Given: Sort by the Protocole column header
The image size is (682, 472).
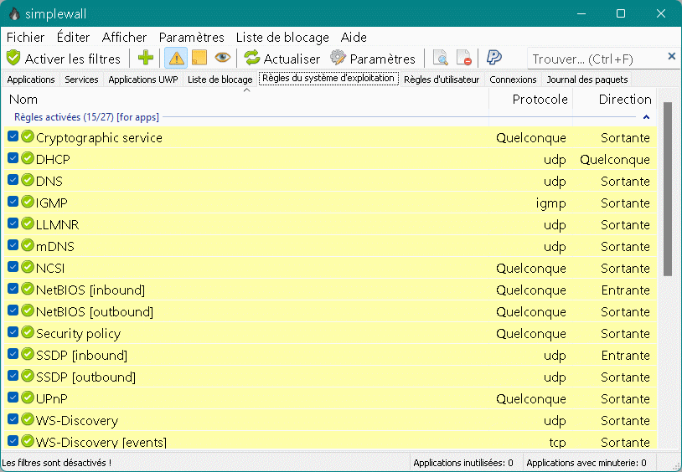Looking at the screenshot, I should tap(531, 100).
